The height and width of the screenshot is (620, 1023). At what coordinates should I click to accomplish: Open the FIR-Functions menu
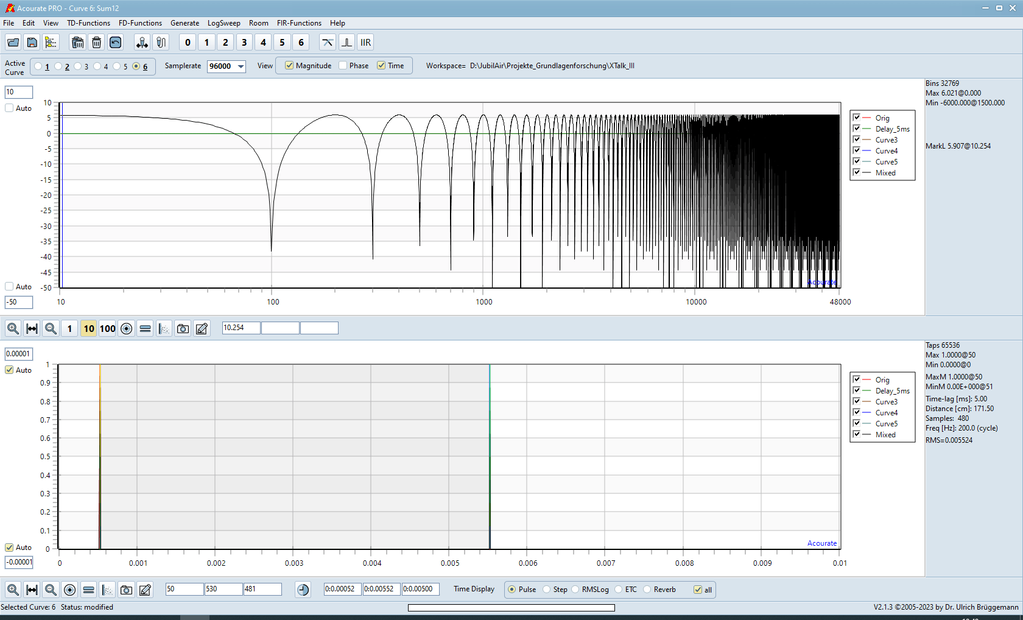[299, 23]
